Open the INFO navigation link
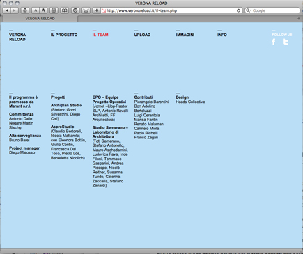Image resolution: width=303 pixels, height=254 pixels. 222,35
